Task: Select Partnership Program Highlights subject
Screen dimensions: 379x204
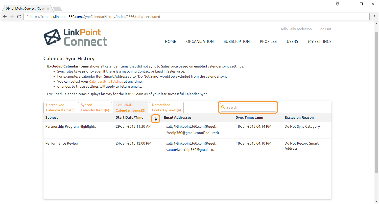Action: click(x=70, y=126)
